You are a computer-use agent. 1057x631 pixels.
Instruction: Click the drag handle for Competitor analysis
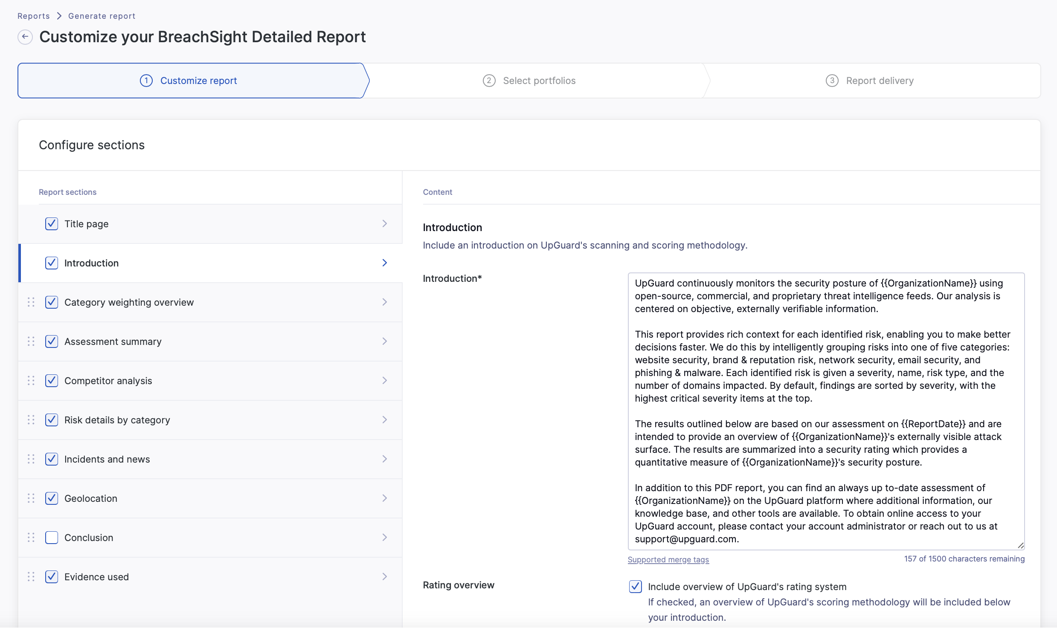coord(31,381)
